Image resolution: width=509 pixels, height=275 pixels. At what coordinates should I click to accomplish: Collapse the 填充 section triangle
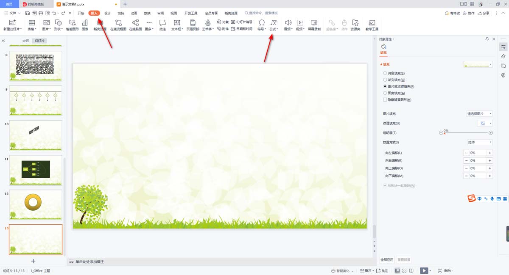(381, 64)
